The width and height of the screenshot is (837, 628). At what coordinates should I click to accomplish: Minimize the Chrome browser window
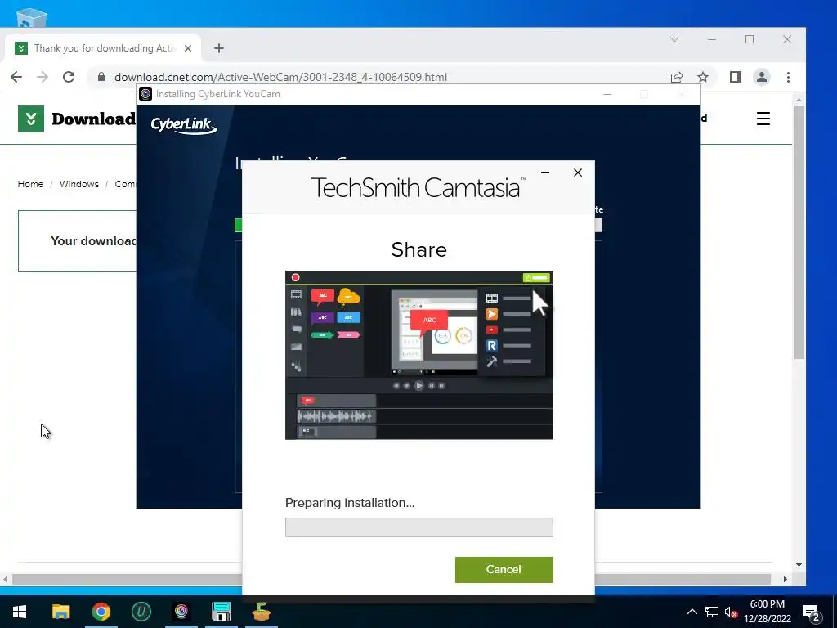[x=712, y=39]
